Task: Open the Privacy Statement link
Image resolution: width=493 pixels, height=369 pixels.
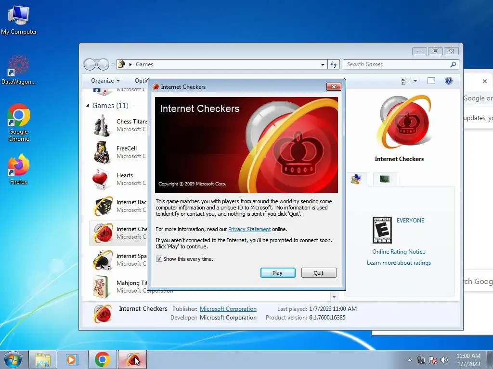Action: pyautogui.click(x=249, y=229)
